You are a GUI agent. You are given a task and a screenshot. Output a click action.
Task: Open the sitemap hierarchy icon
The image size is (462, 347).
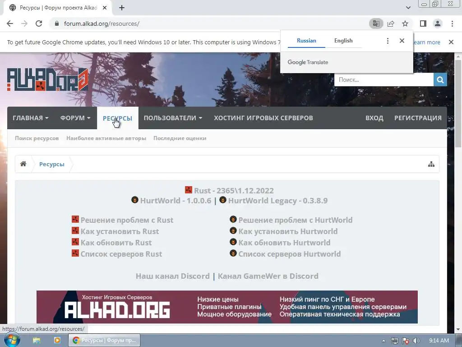pyautogui.click(x=431, y=164)
